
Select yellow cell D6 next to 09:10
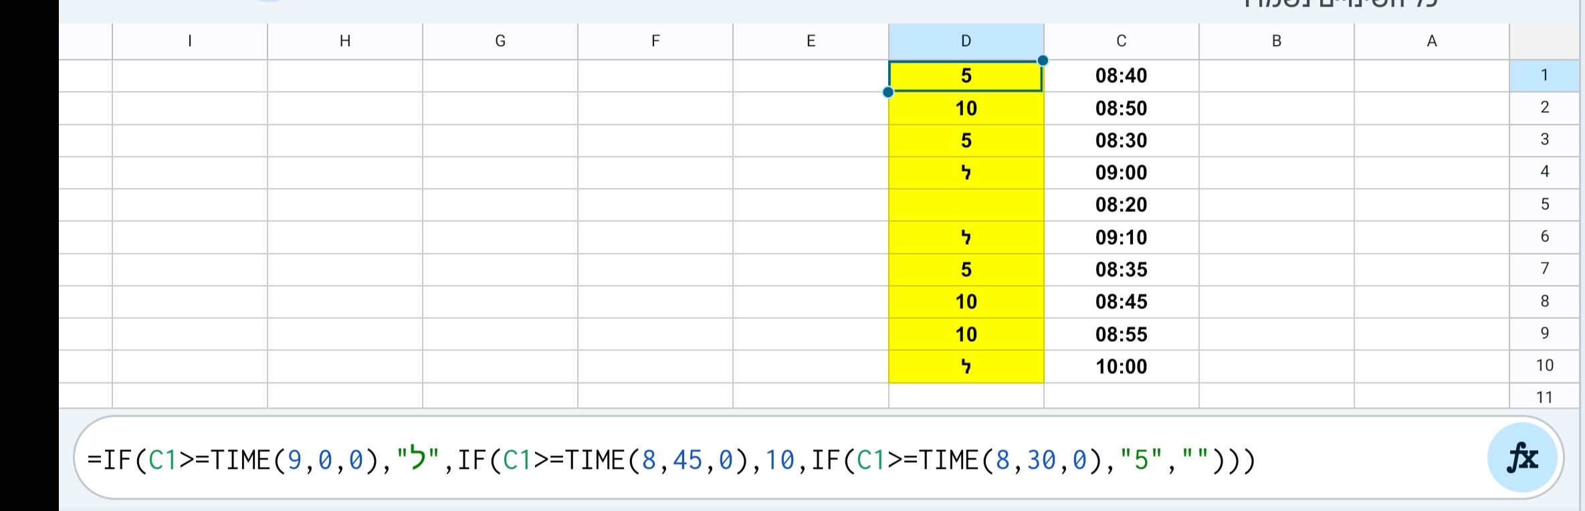966,237
